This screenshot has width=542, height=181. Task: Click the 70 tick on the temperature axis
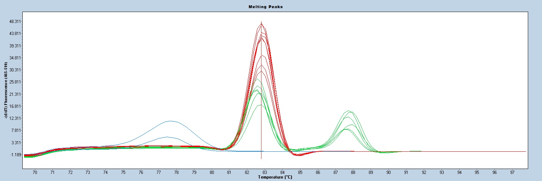click(34, 173)
